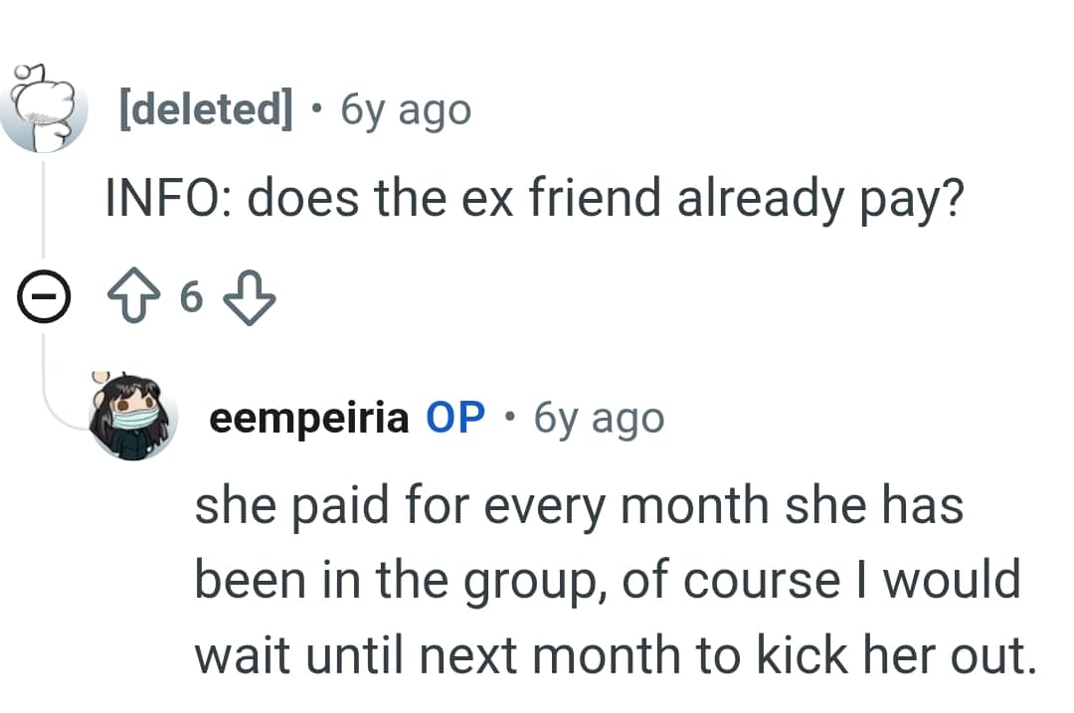
Task: Select the upward arrow next to the vote count
Action: coord(140,294)
